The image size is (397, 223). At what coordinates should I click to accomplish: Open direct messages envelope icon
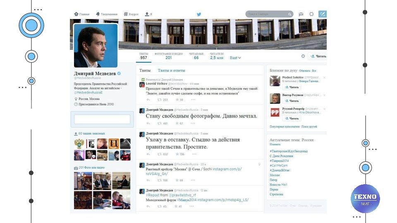coord(301,14)
